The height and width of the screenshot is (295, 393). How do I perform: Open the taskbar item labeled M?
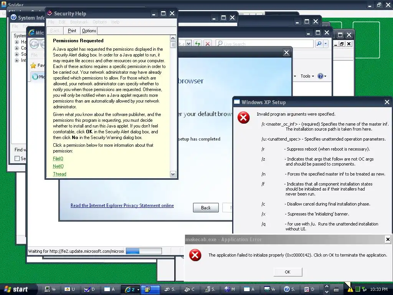(230, 289)
